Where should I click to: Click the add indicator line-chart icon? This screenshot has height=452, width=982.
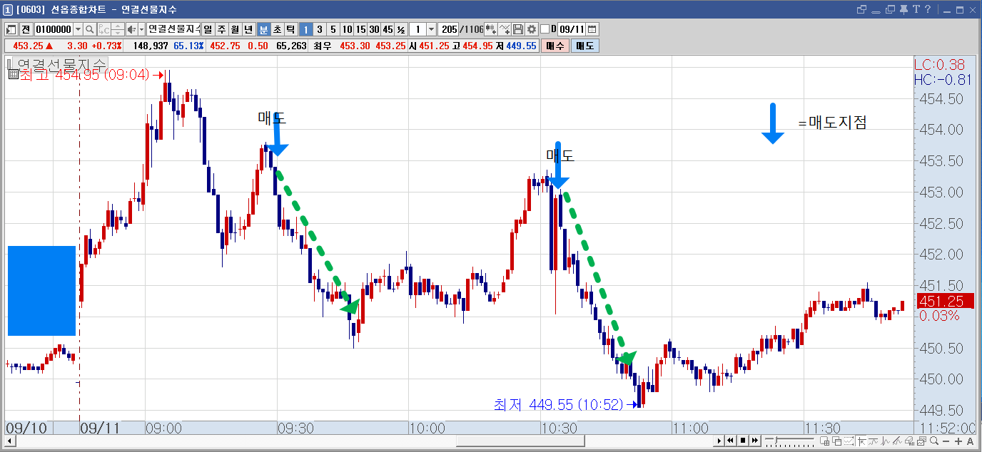pos(505,29)
